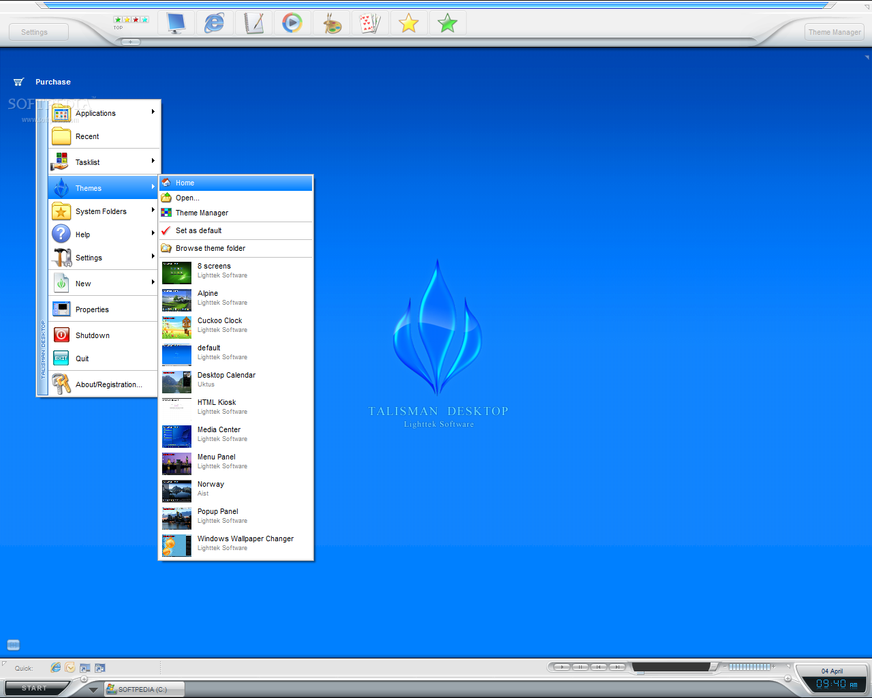Open the notepad with pencil icon
872x698 pixels.
[x=253, y=23]
